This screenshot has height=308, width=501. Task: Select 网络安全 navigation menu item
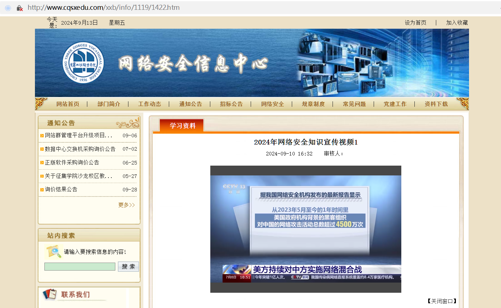click(272, 104)
